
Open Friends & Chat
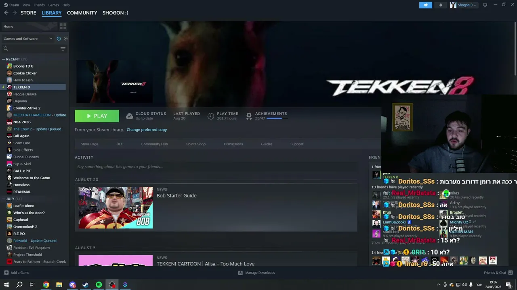click(498, 273)
